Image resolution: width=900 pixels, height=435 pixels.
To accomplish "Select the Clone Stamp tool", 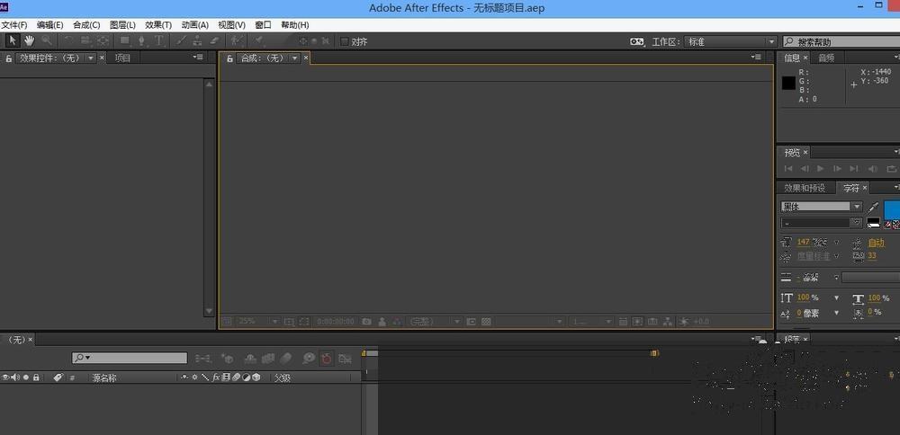I will tap(197, 40).
